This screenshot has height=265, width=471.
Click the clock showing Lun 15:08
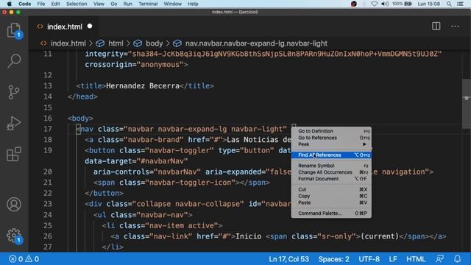point(428,4)
